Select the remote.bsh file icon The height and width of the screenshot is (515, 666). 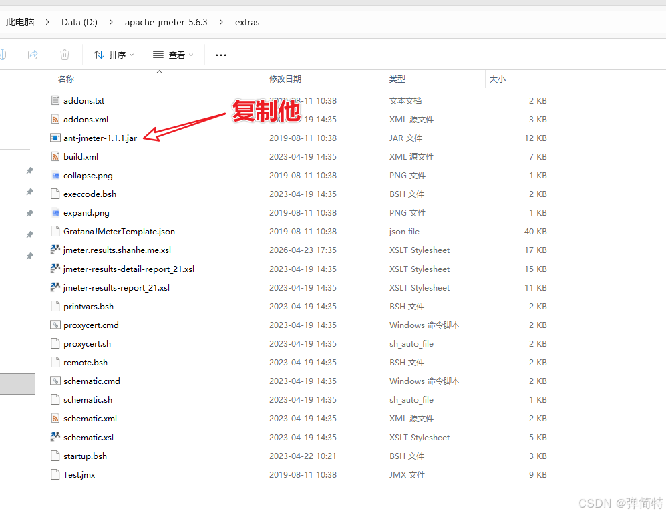55,362
